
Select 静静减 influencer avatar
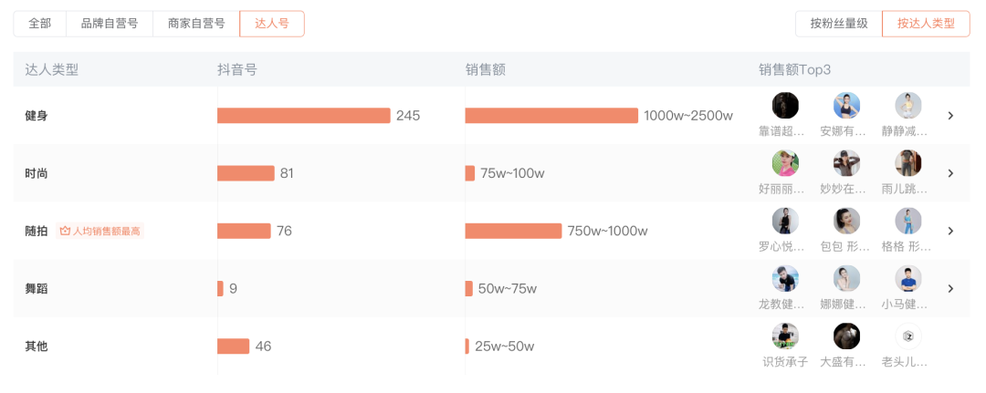pos(908,106)
